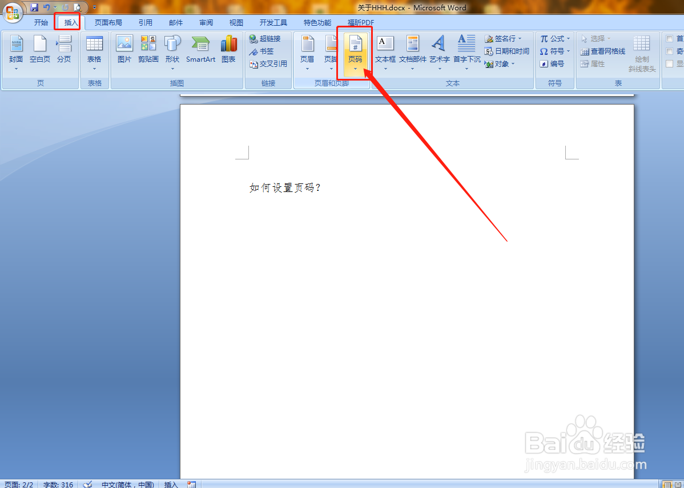Insert WordArt (艺术字)
Image resolution: width=684 pixels, height=488 pixels.
point(438,50)
